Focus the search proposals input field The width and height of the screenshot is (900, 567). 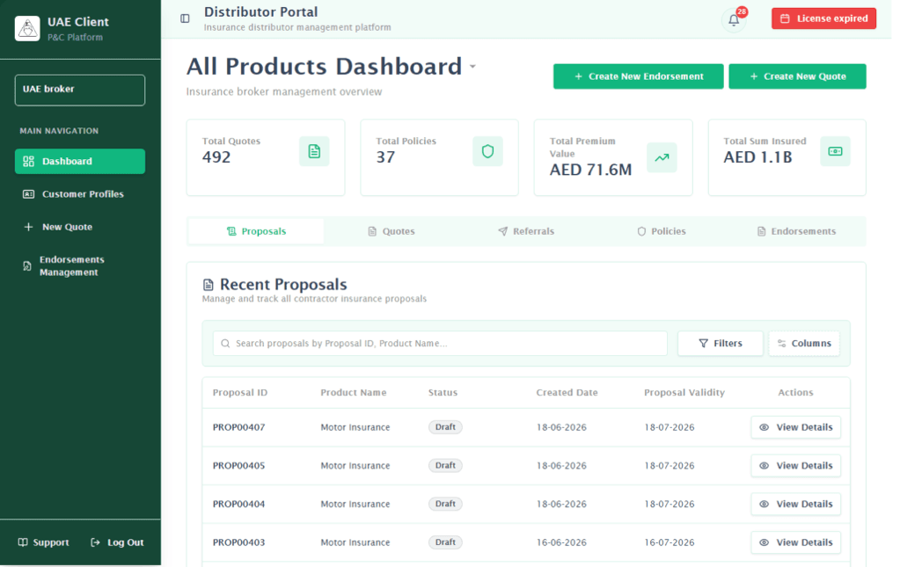(x=440, y=344)
